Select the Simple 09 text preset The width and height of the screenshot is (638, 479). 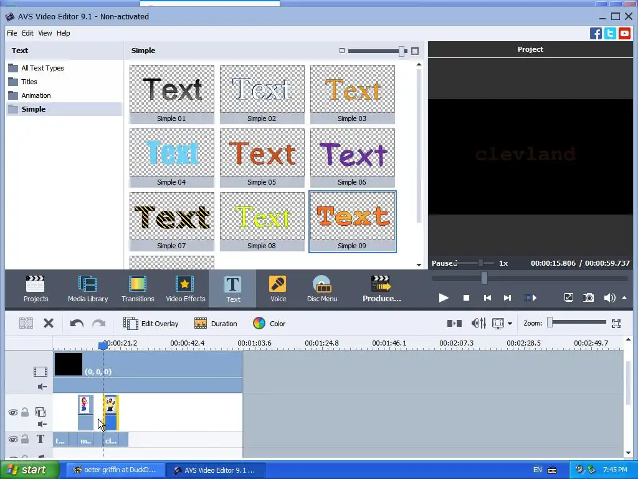[x=353, y=221]
